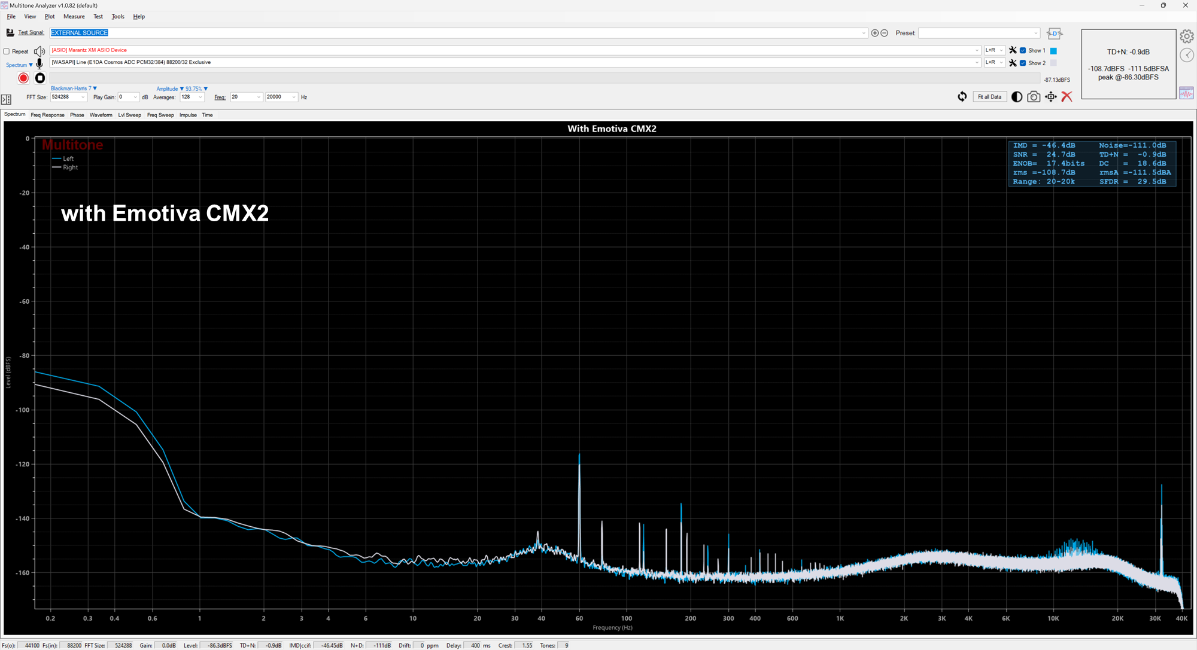Click the Freq label link
This screenshot has height=650, width=1197.
[220, 97]
